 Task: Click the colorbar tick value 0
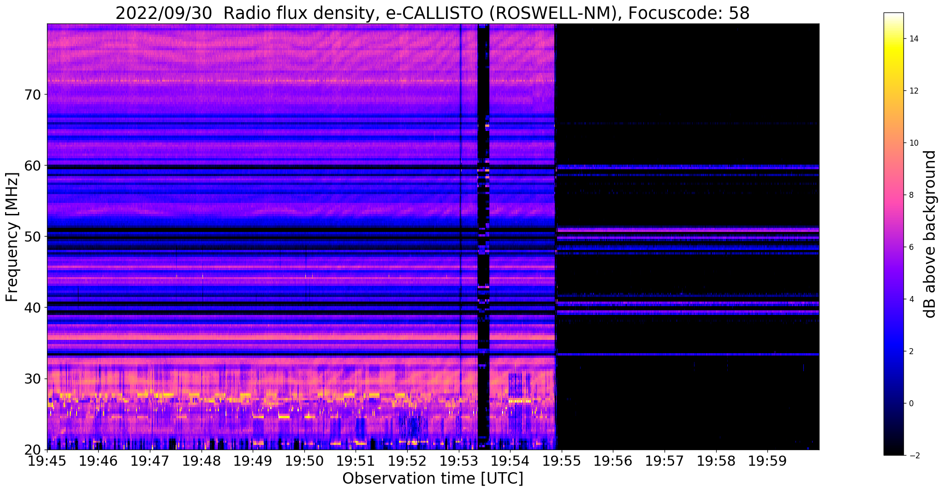pyautogui.click(x=911, y=403)
